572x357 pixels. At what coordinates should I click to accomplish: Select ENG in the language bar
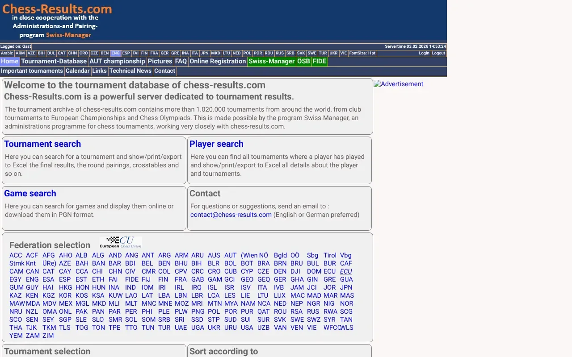point(115,53)
